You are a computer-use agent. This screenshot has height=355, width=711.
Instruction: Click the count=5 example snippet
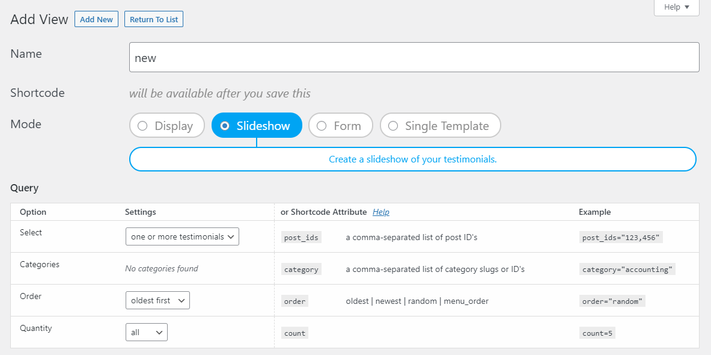coord(597,333)
